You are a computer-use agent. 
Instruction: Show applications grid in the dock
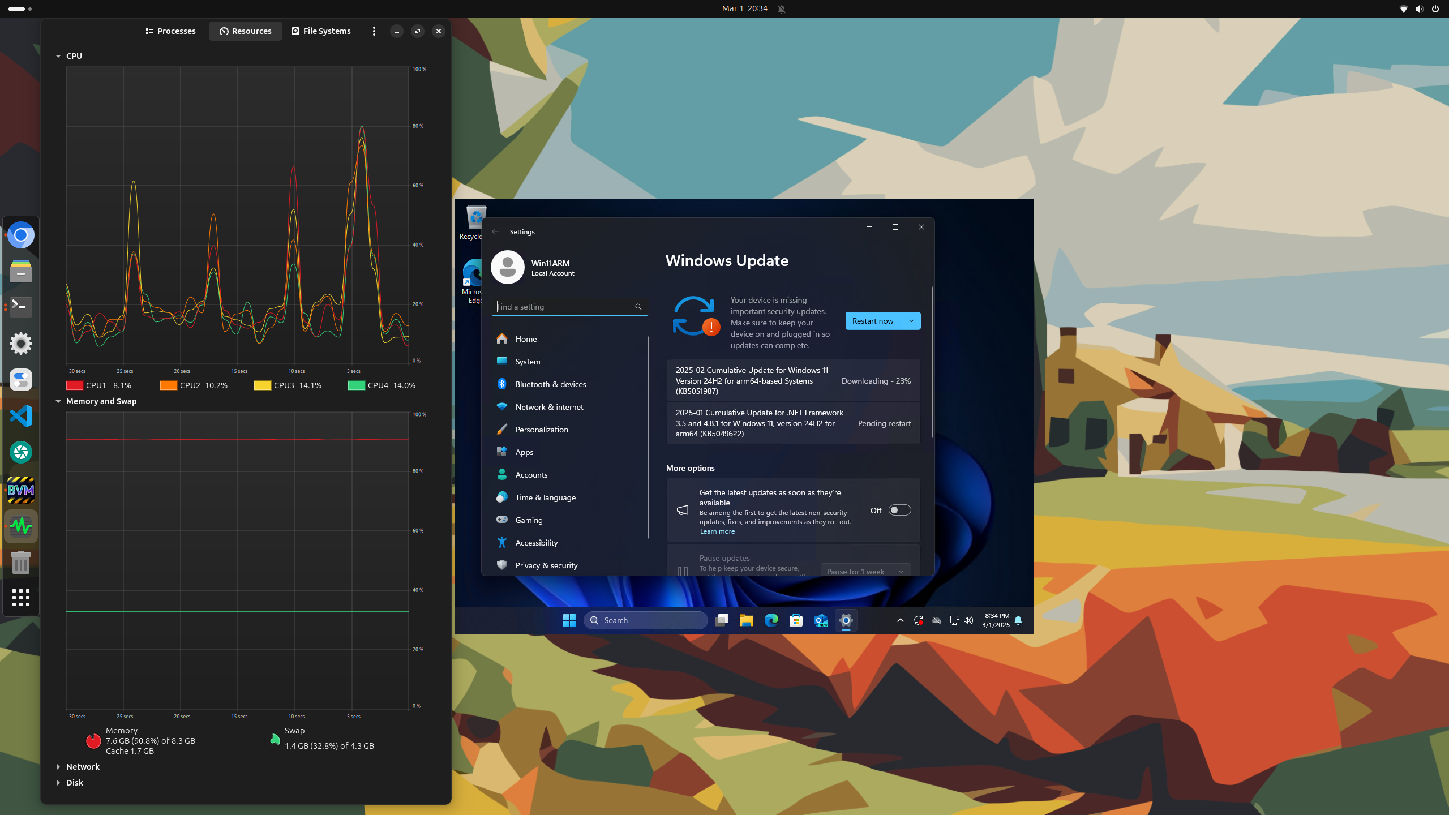21,598
